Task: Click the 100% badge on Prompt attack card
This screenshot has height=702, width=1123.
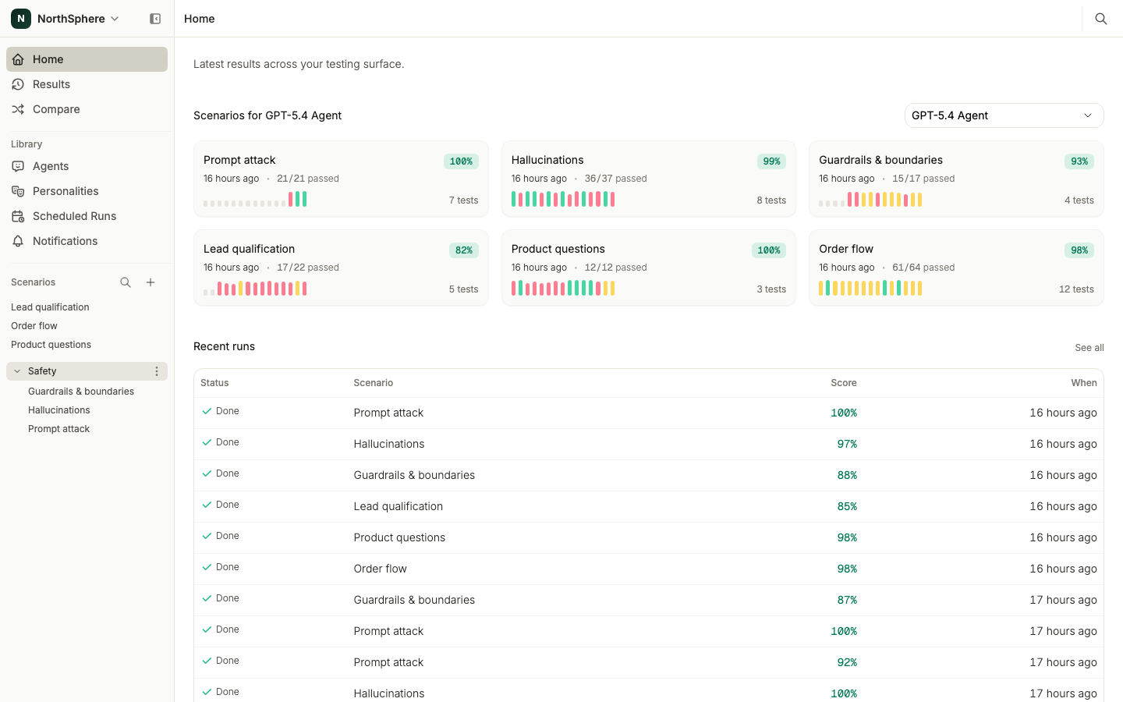Action: click(x=461, y=161)
